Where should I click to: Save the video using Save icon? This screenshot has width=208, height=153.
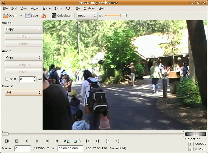click(32, 16)
